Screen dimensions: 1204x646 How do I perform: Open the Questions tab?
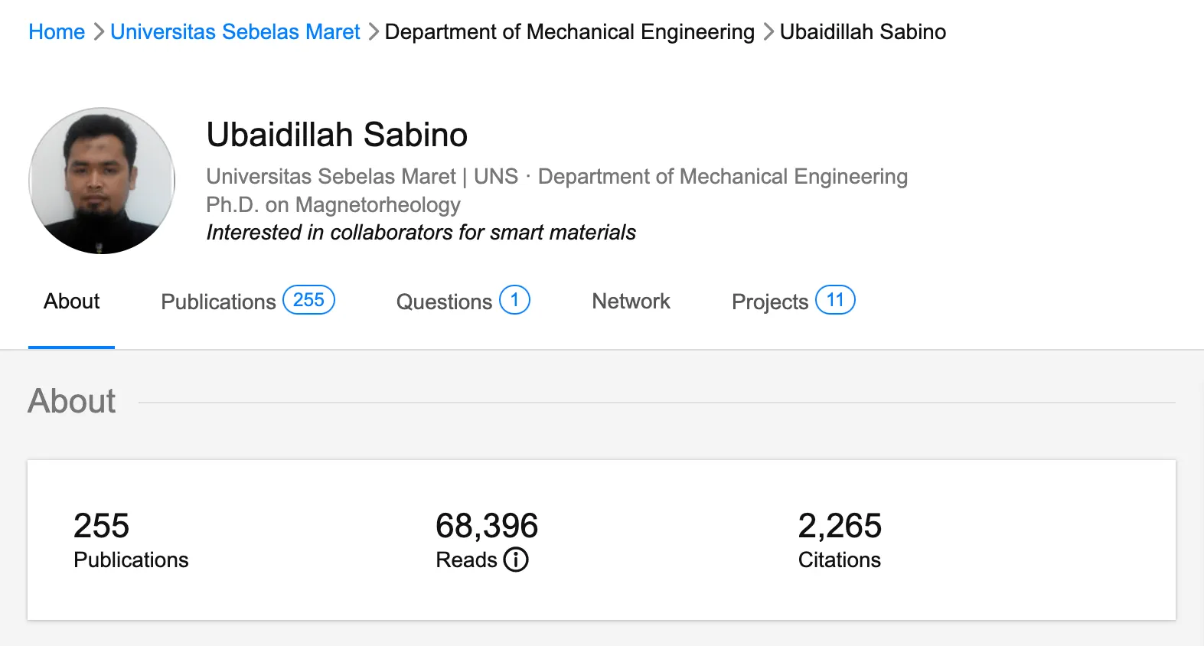pos(444,302)
